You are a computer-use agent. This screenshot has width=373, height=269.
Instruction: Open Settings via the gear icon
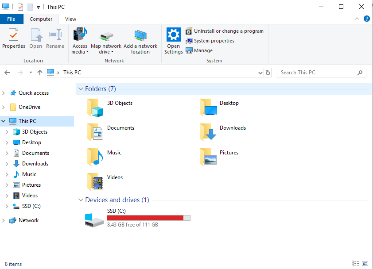(x=173, y=35)
